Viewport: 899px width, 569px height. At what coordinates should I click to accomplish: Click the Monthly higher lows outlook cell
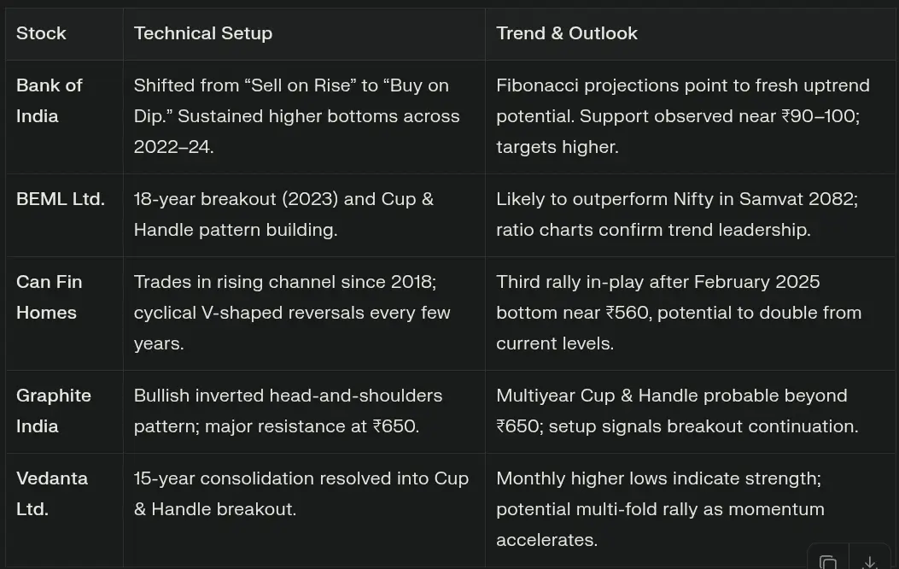[659, 509]
